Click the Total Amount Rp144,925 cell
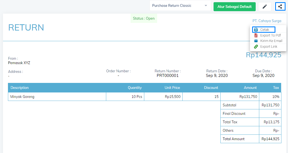The image size is (288, 153). click(x=270, y=139)
